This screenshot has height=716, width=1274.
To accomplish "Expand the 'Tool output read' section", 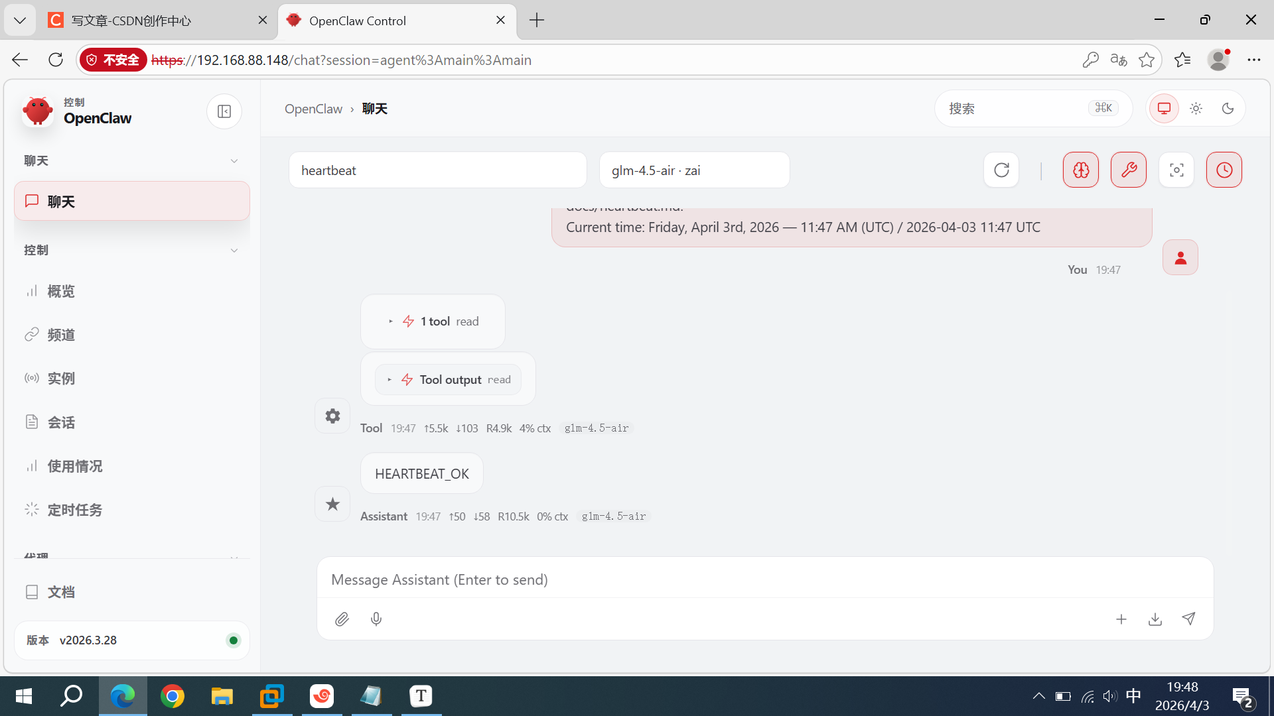I will tap(449, 380).
